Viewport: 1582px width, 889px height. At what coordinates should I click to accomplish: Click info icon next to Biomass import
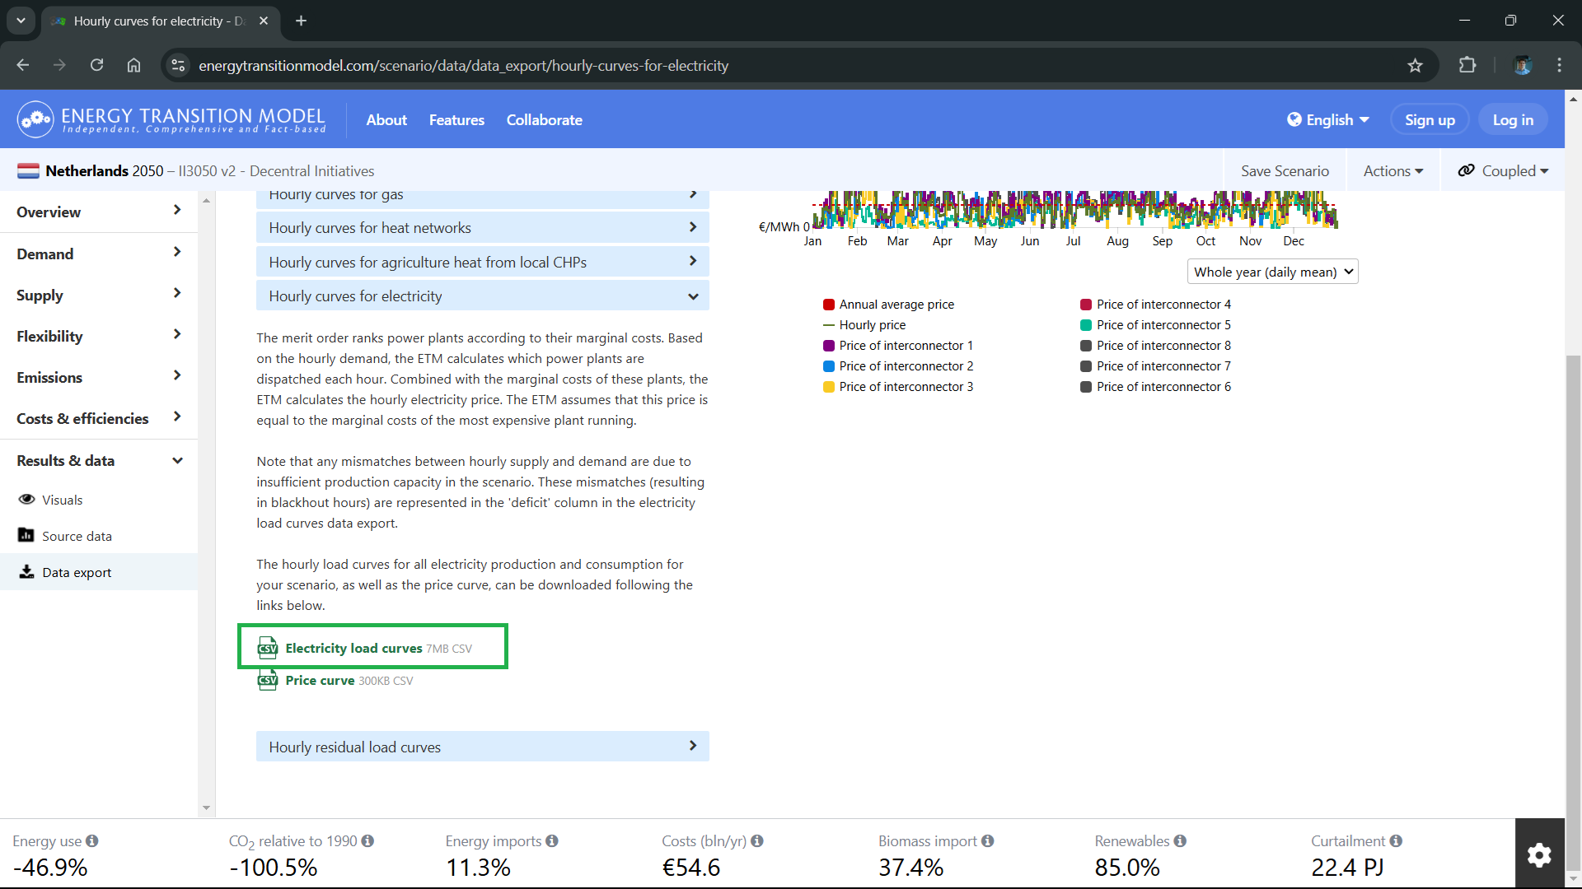pyautogui.click(x=988, y=840)
